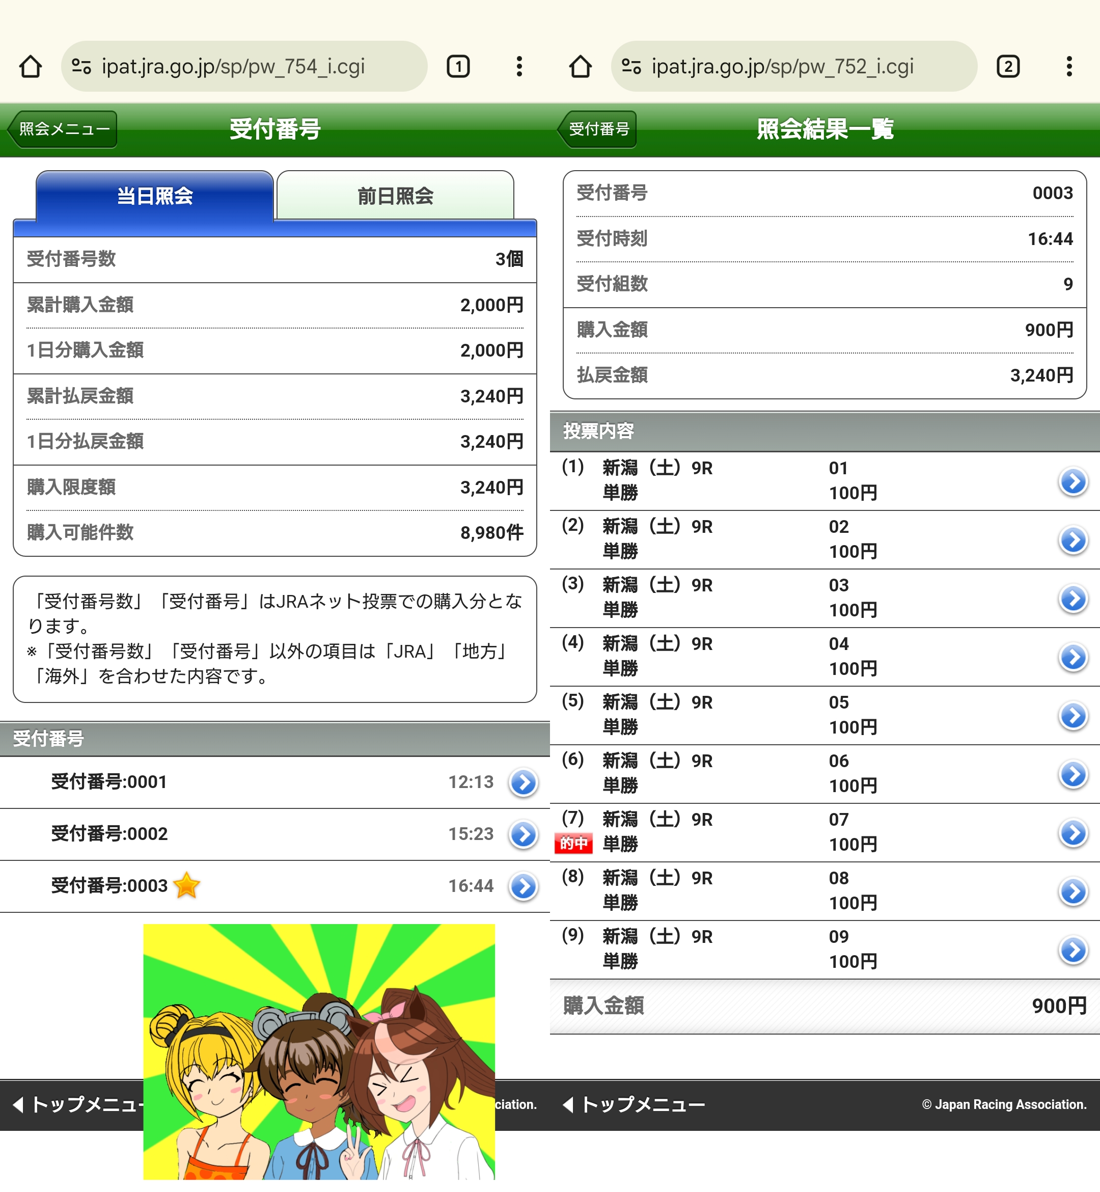Go back via 受付番号 header button

coord(597,128)
